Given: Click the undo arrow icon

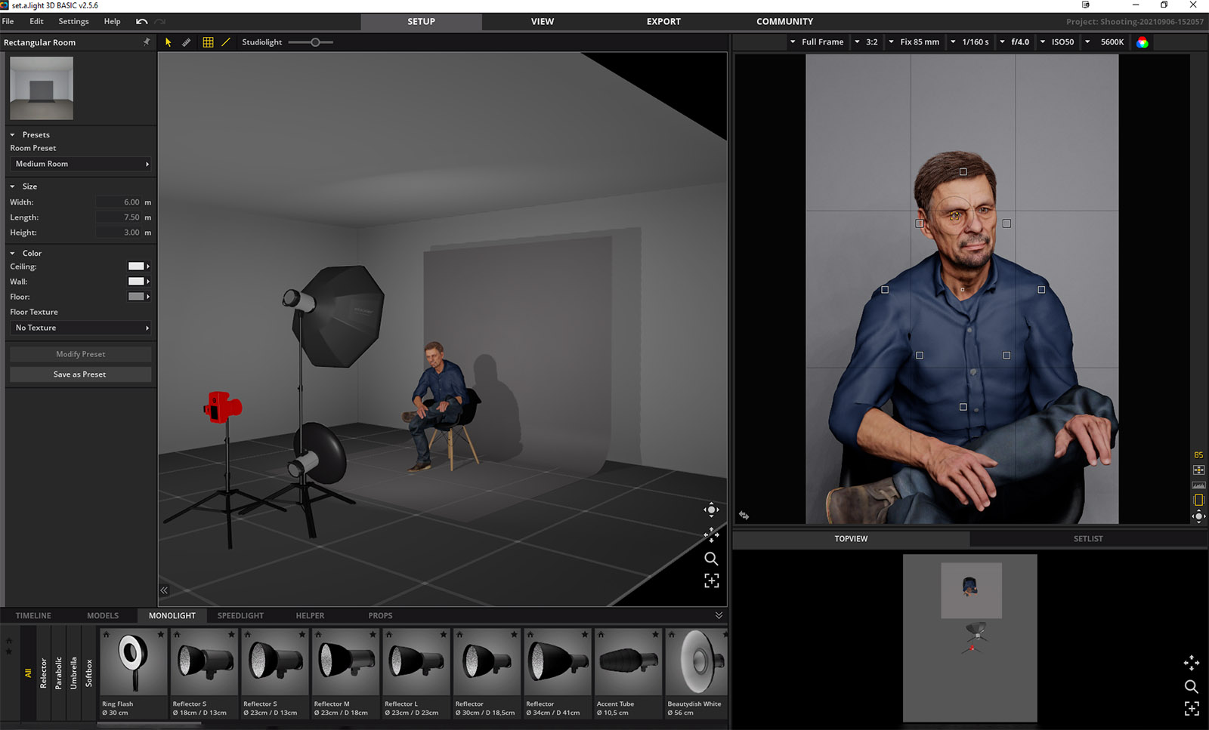Looking at the screenshot, I should (x=141, y=22).
